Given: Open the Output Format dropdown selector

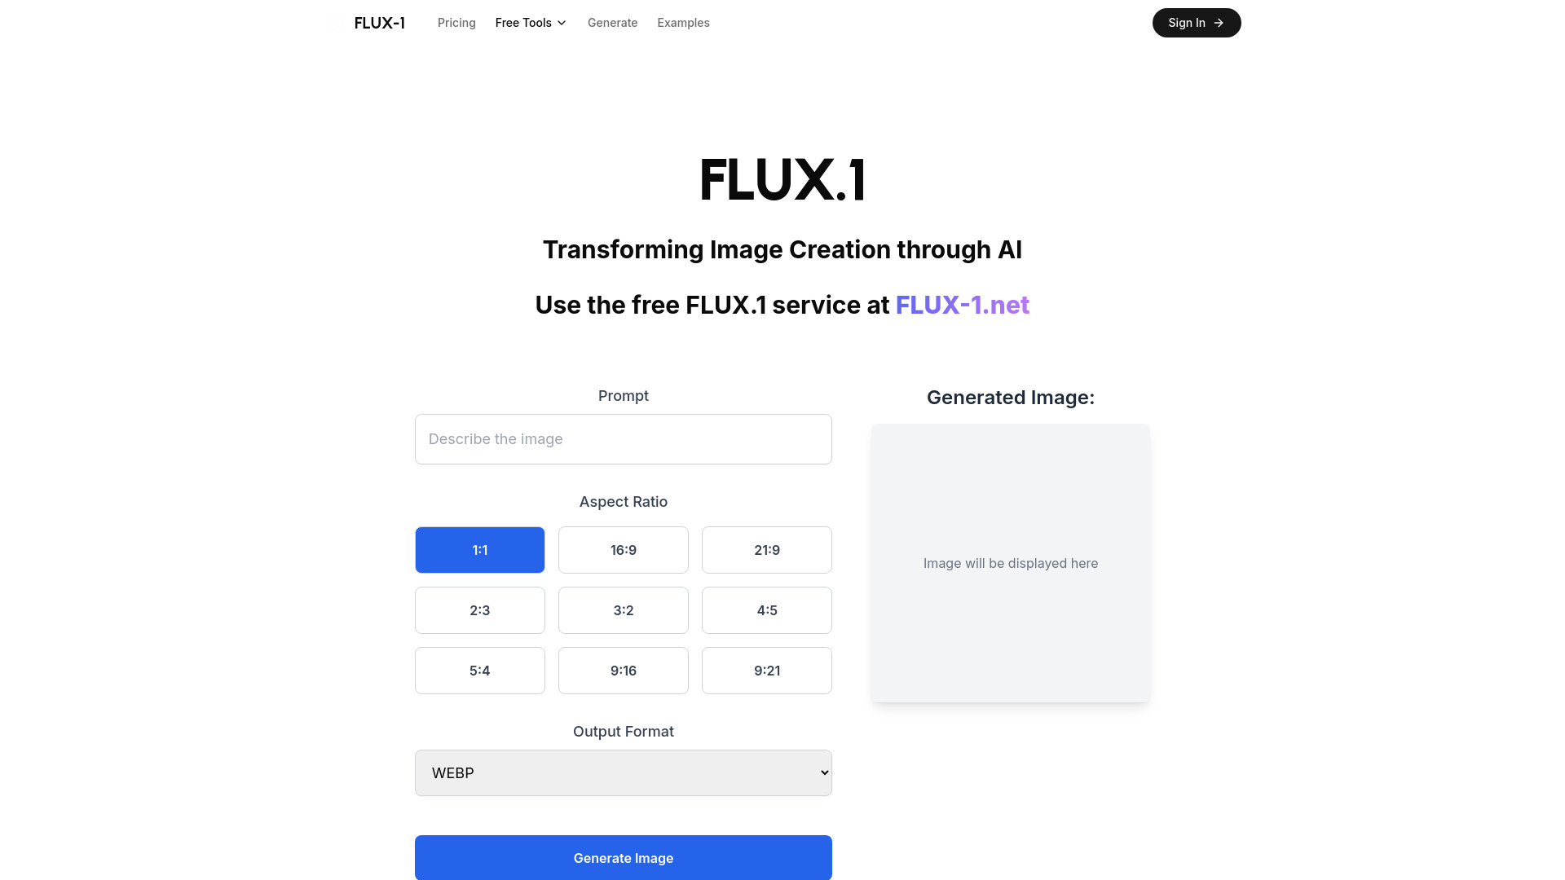Looking at the screenshot, I should point(623,772).
